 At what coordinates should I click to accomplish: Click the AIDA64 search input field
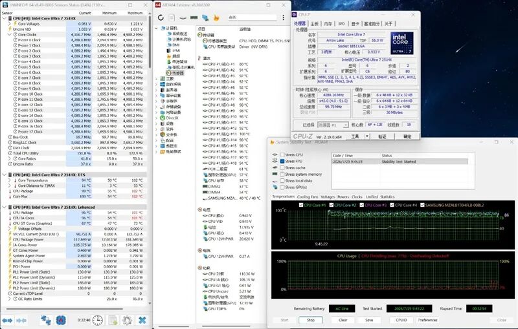[x=252, y=17]
